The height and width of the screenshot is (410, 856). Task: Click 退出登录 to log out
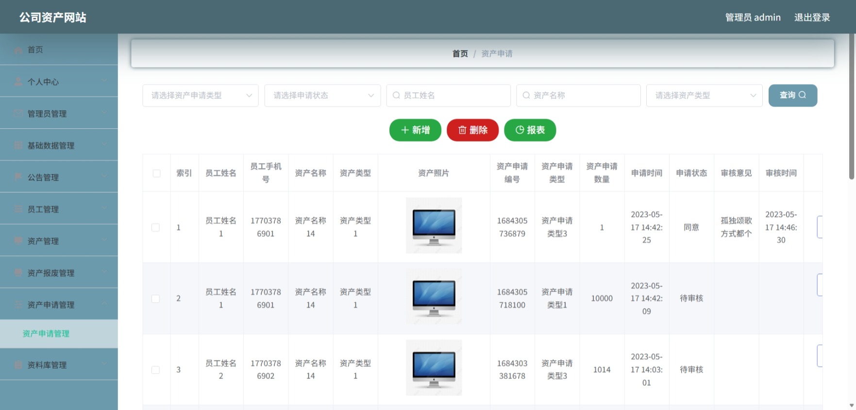pos(812,17)
